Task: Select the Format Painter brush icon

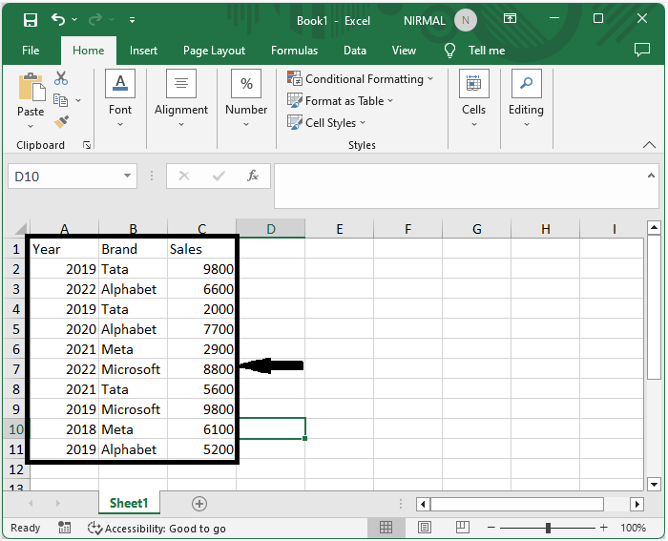Action: (61, 122)
